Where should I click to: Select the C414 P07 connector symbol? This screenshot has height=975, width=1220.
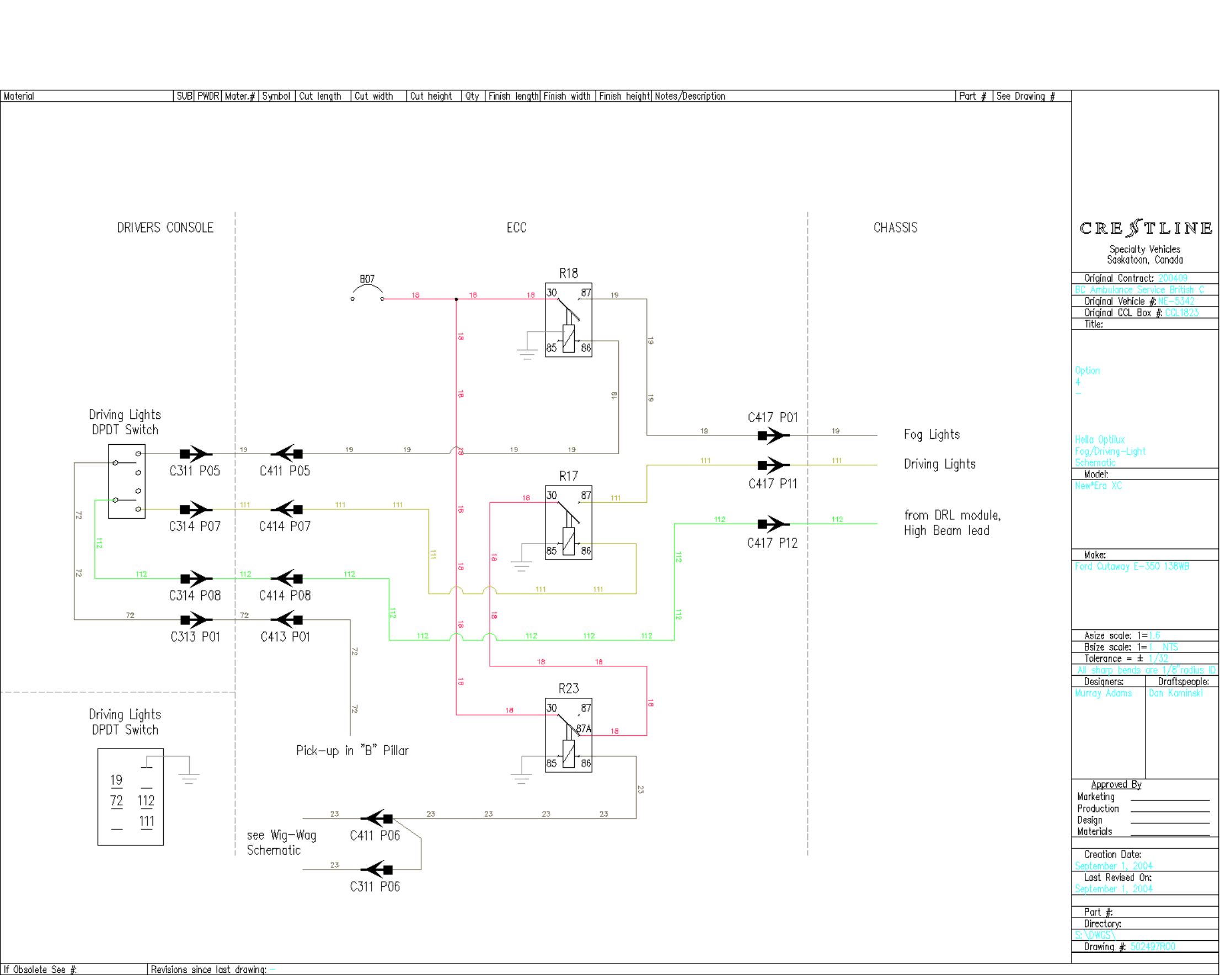pos(287,509)
